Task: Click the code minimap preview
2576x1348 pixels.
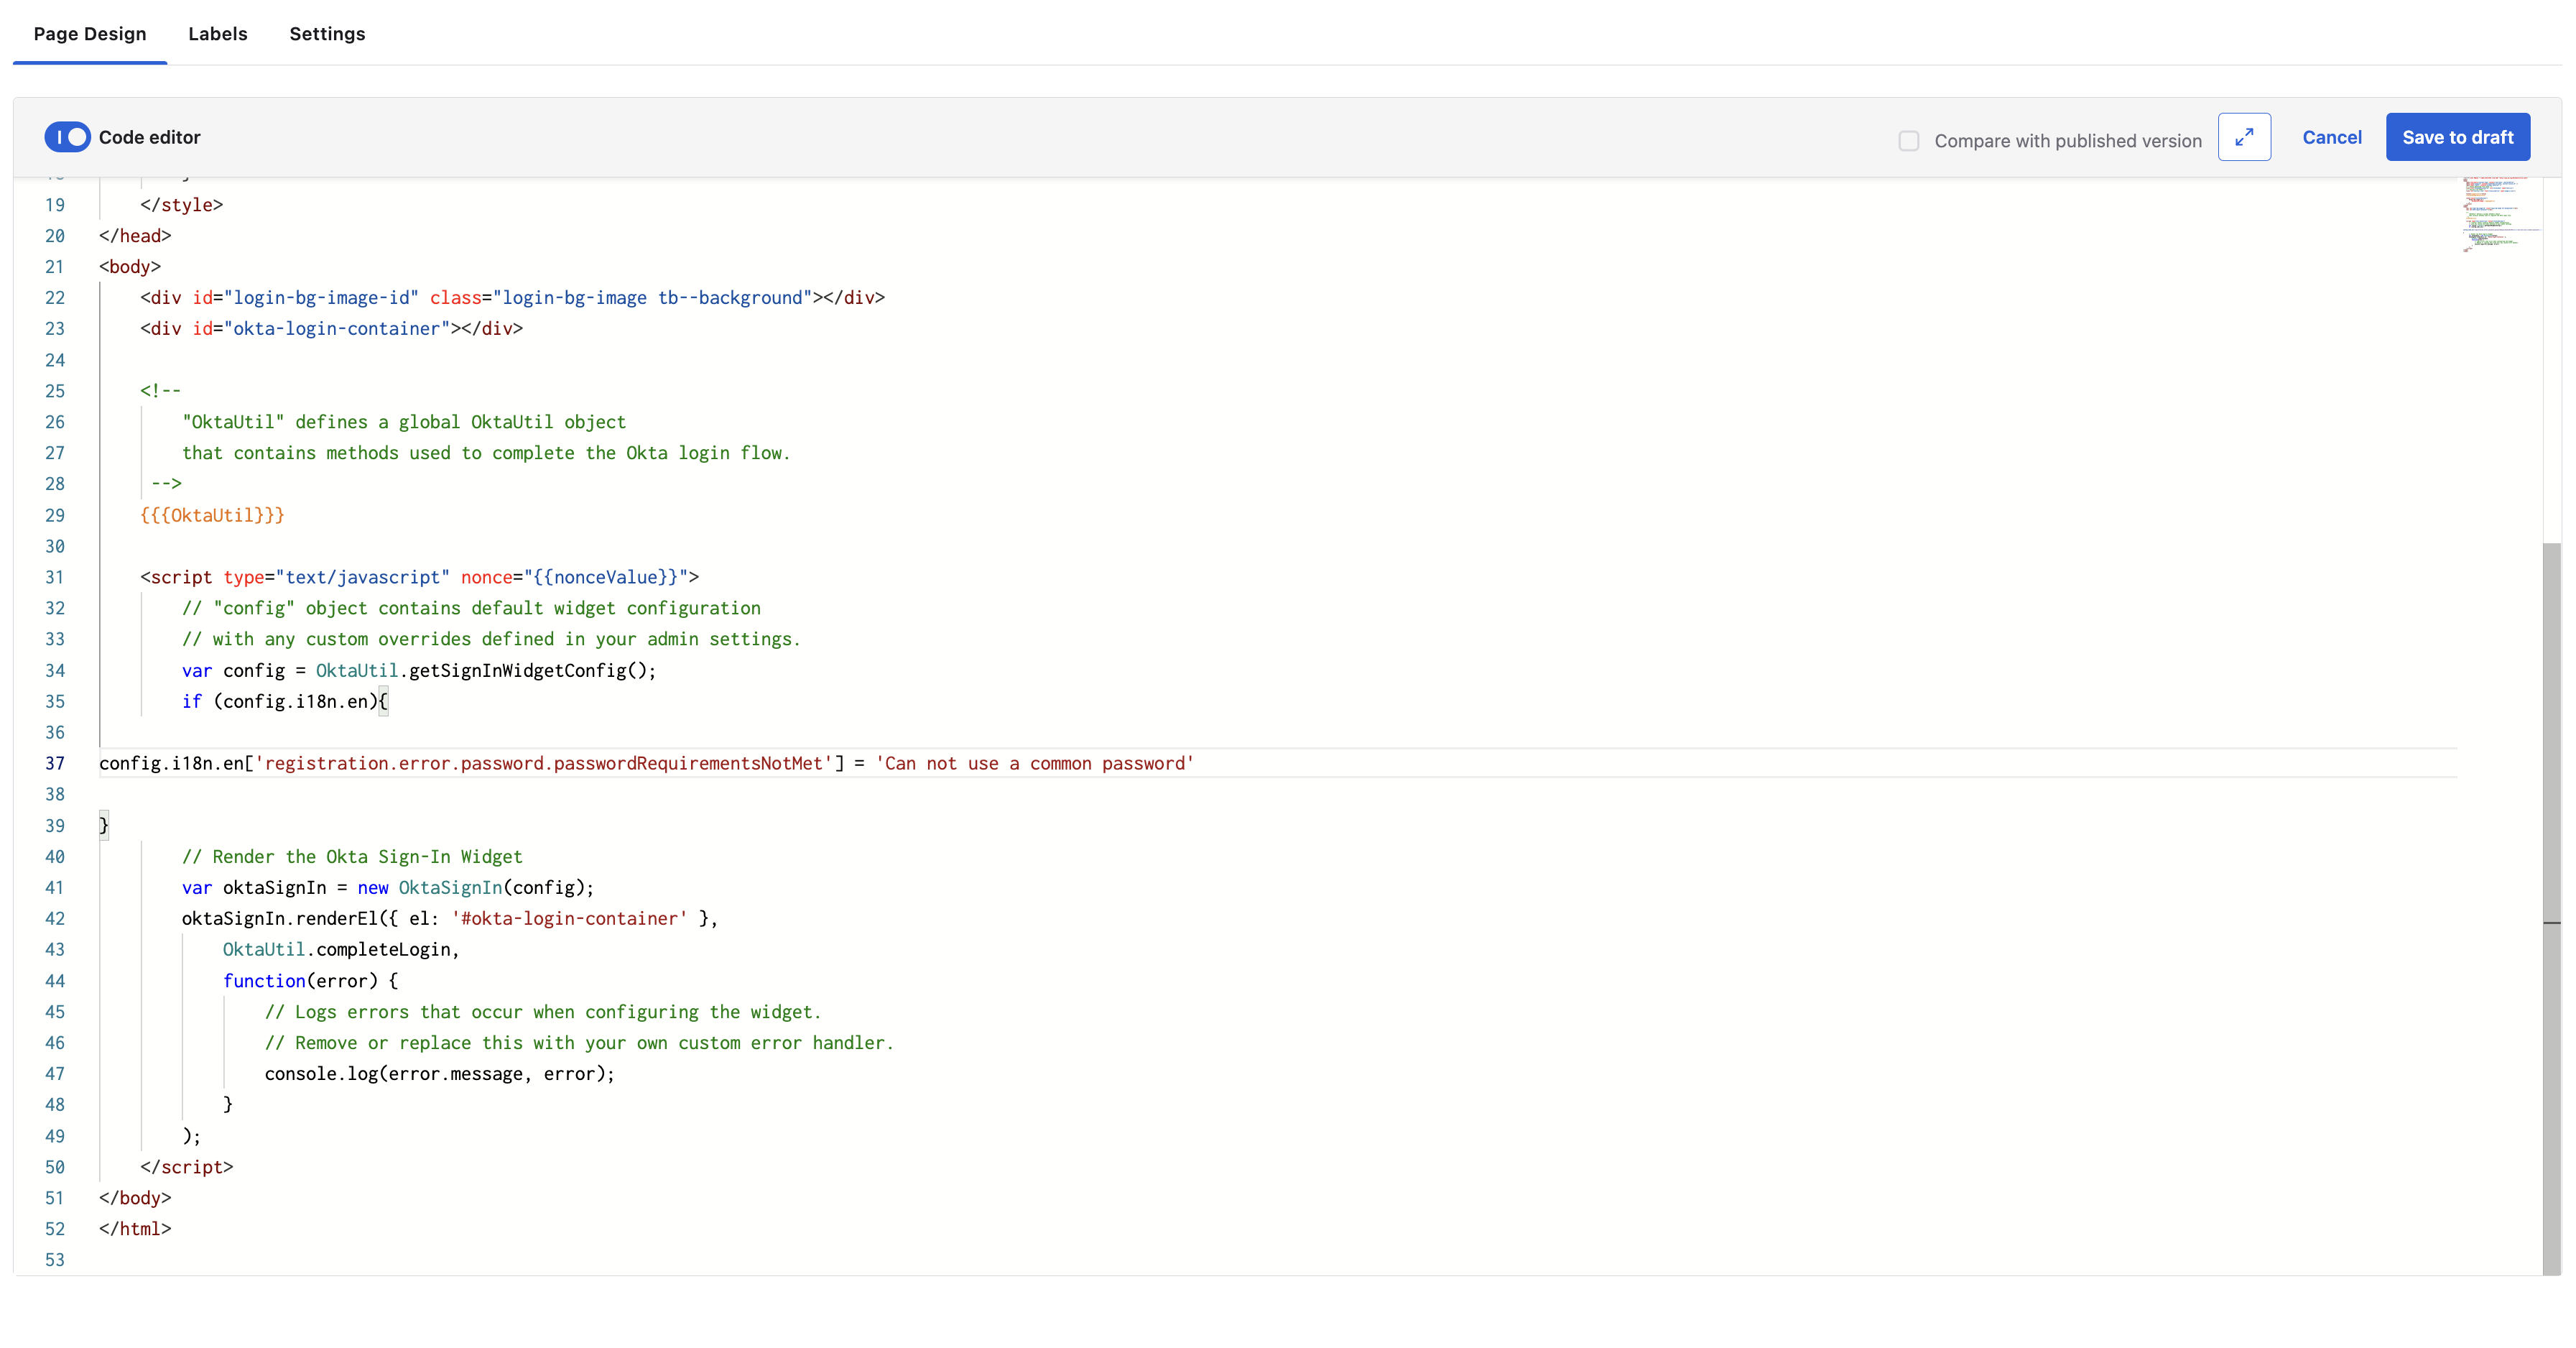Action: [2500, 215]
